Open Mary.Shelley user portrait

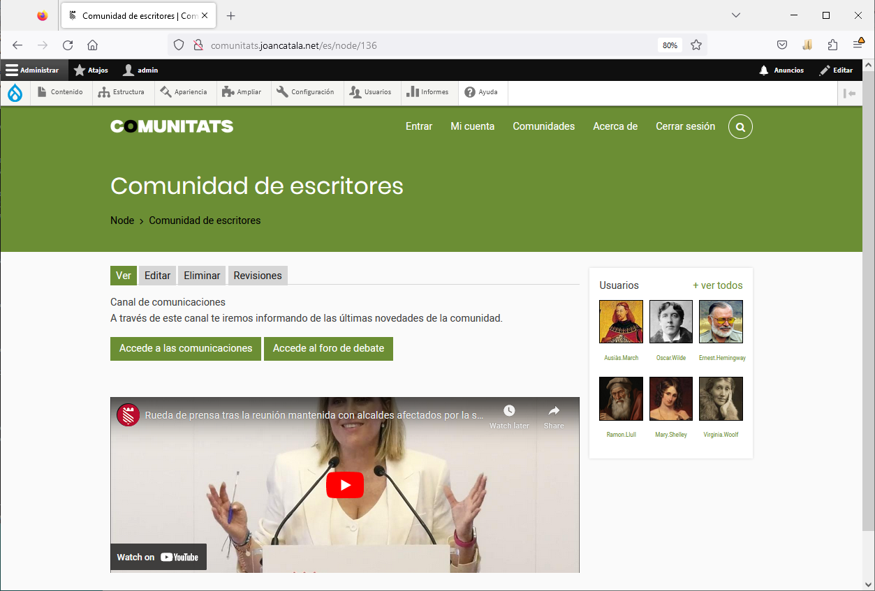tap(671, 398)
